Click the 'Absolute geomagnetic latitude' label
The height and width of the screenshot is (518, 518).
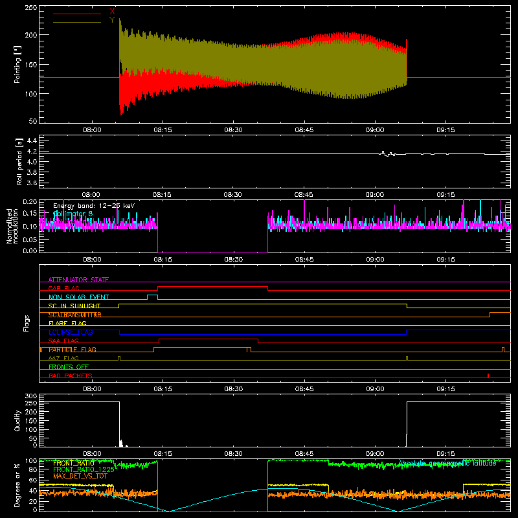point(447,463)
